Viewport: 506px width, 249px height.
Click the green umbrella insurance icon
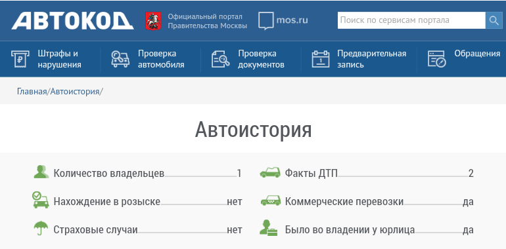pyautogui.click(x=41, y=228)
